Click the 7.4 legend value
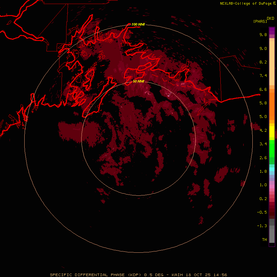 [263, 76]
